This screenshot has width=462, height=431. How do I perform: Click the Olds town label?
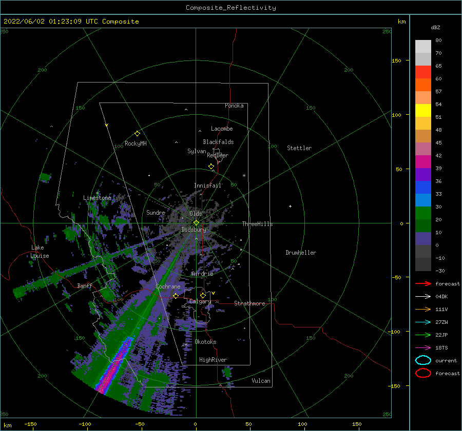[196, 214]
